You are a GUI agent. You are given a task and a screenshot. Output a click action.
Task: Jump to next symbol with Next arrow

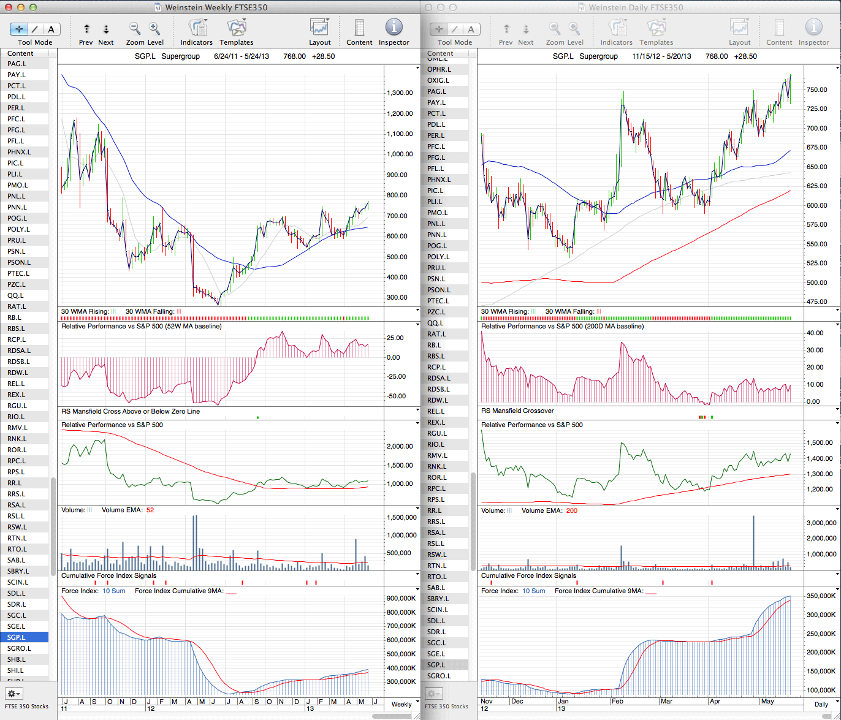coord(106,29)
